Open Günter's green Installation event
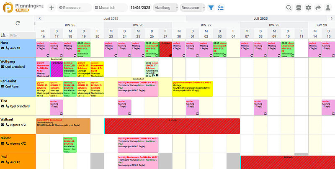This screenshot has width=335, height=169. click(x=70, y=145)
